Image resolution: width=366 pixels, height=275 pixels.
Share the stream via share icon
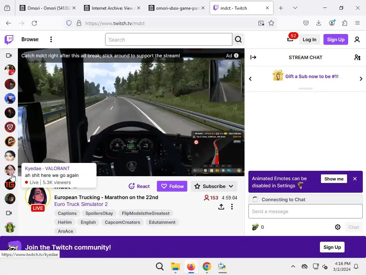click(x=221, y=207)
